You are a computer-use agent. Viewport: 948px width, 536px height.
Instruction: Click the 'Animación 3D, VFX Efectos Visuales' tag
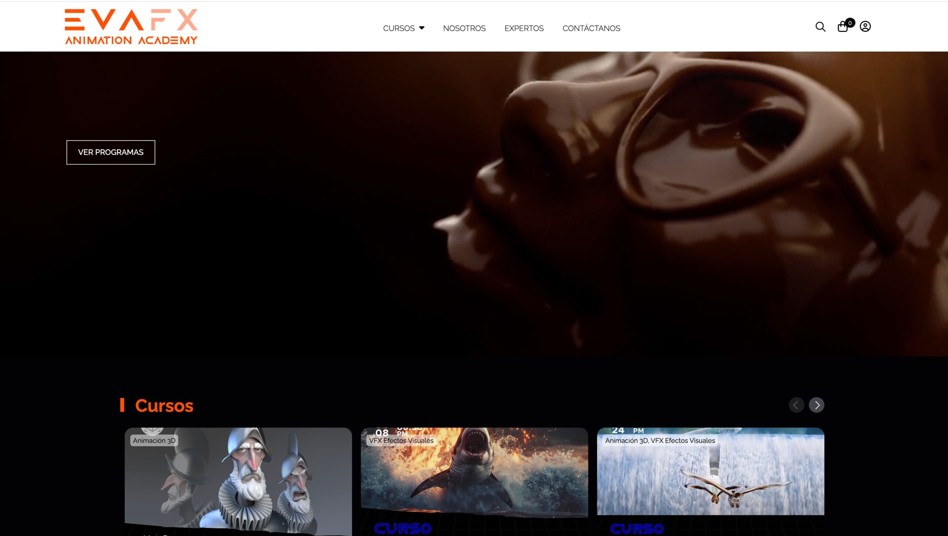[x=660, y=440]
